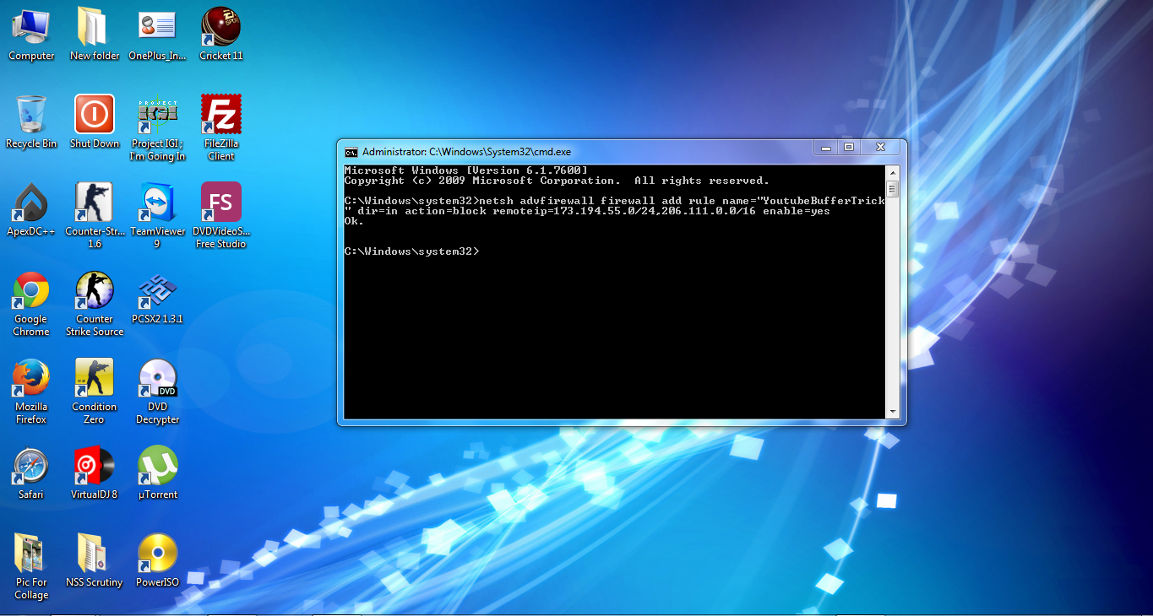Select the NSS Scrutiny folder

pos(95,561)
